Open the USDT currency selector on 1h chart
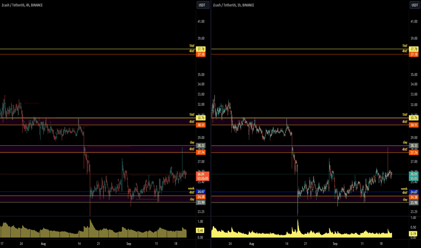 coord(415,5)
